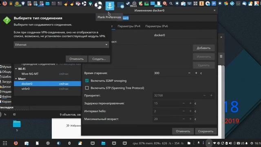Open the Kodi icon in top dock
The image size is (261, 147).
[232, 3]
